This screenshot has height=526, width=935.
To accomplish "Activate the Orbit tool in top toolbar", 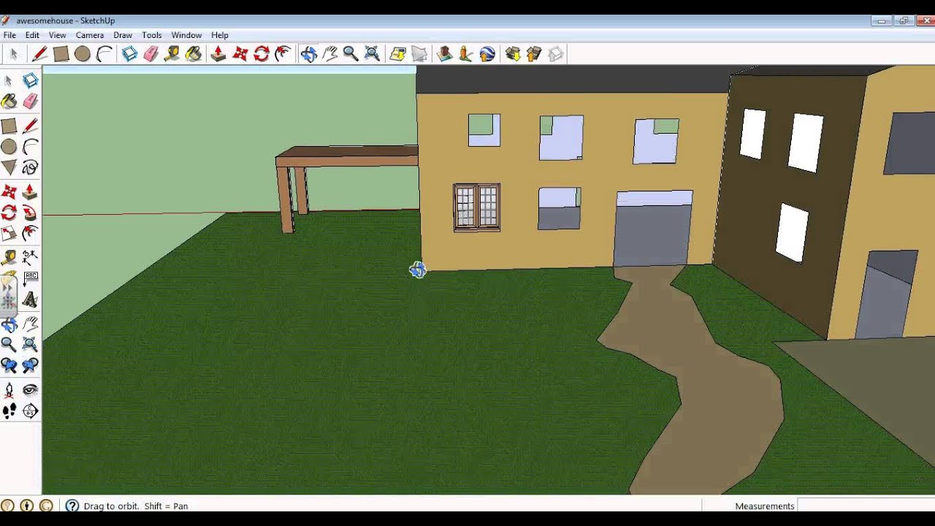I will coord(308,54).
